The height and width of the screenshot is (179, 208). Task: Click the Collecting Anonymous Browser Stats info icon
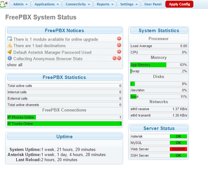tap(10, 58)
